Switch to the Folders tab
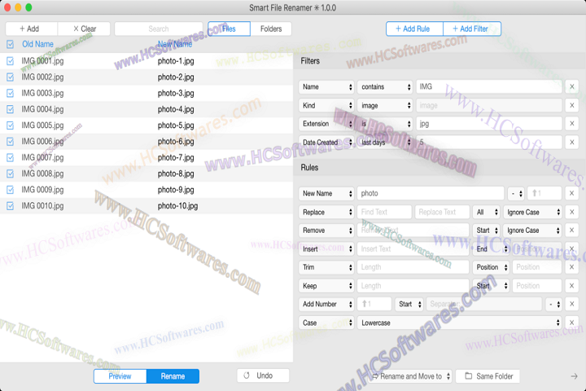 coord(271,29)
